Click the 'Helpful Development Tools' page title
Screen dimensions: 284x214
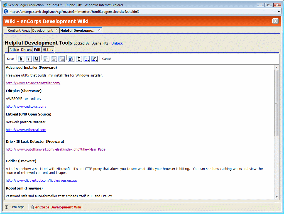coord(39,43)
